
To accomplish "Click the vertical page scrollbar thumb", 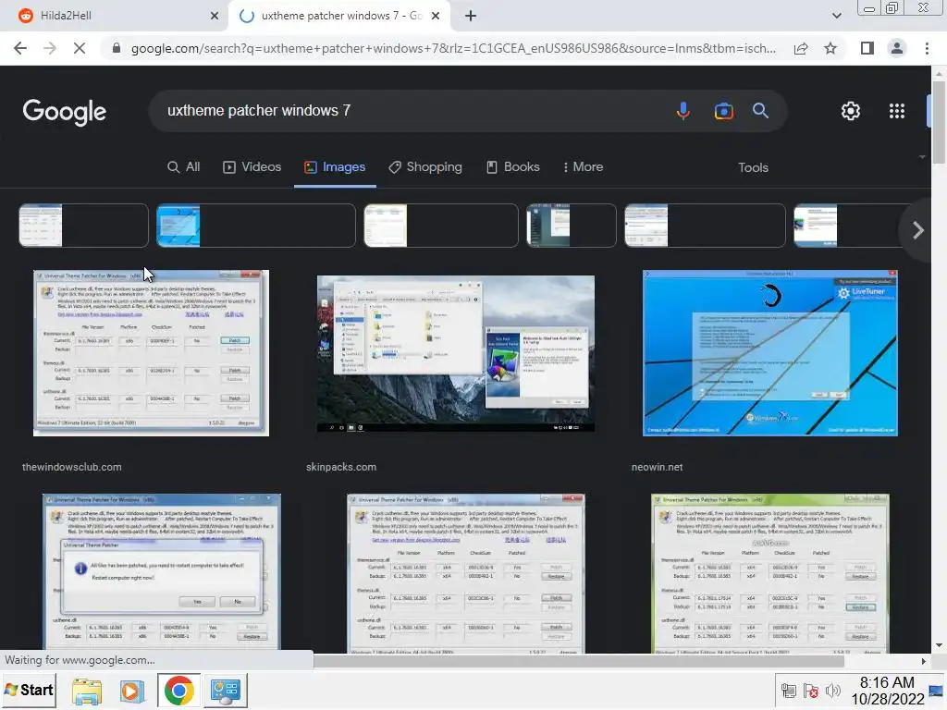I will 939,121.
